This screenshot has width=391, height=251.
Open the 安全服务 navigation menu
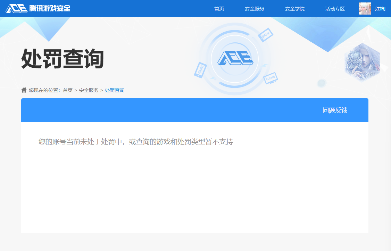[x=254, y=9]
